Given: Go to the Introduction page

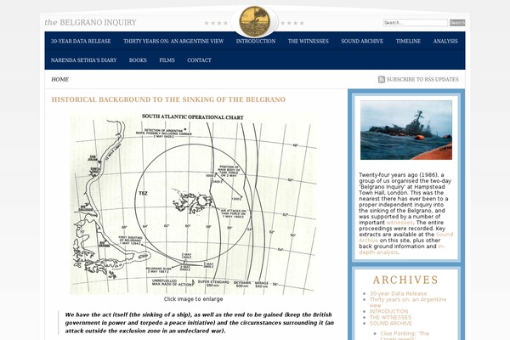Looking at the screenshot, I should [x=256, y=42].
